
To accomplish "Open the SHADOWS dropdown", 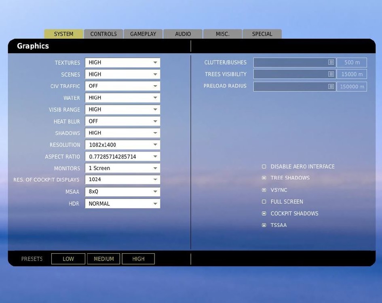I will click(x=122, y=133).
